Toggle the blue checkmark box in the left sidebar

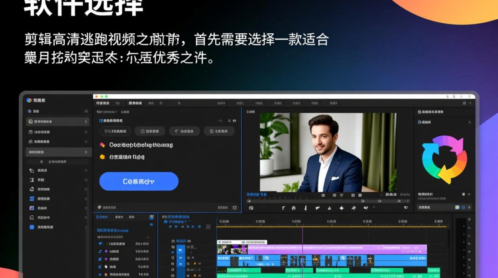coord(32,227)
